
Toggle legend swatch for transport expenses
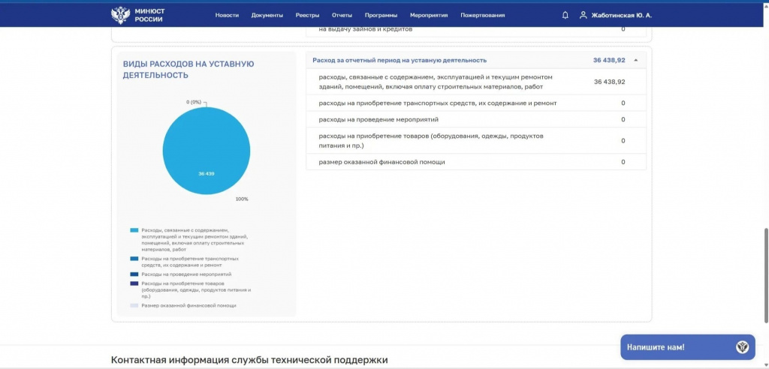(x=134, y=258)
